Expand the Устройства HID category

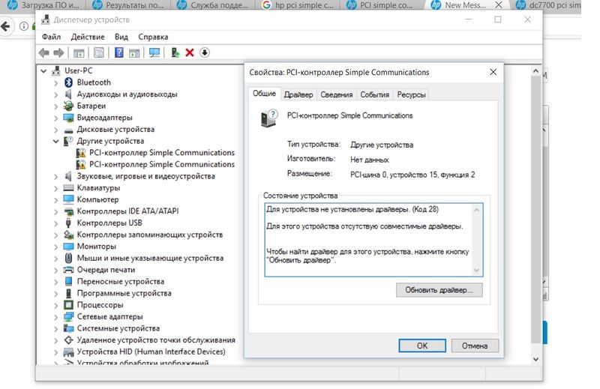55,352
